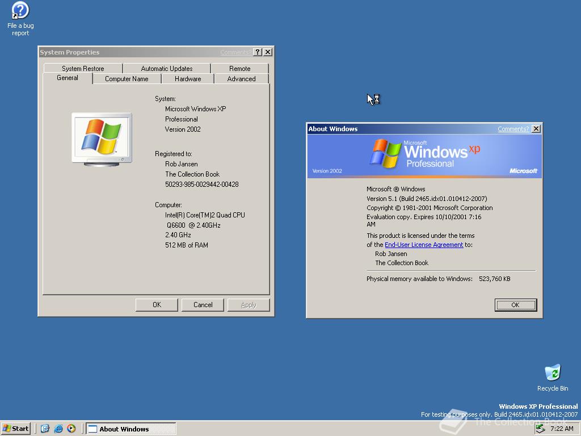Click OK in About Windows dialog
Screen dimensions: 581x436
coord(515,305)
